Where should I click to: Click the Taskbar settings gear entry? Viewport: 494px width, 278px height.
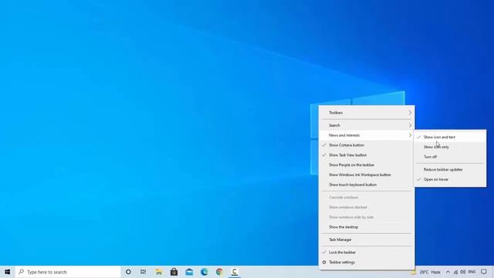[367, 263]
